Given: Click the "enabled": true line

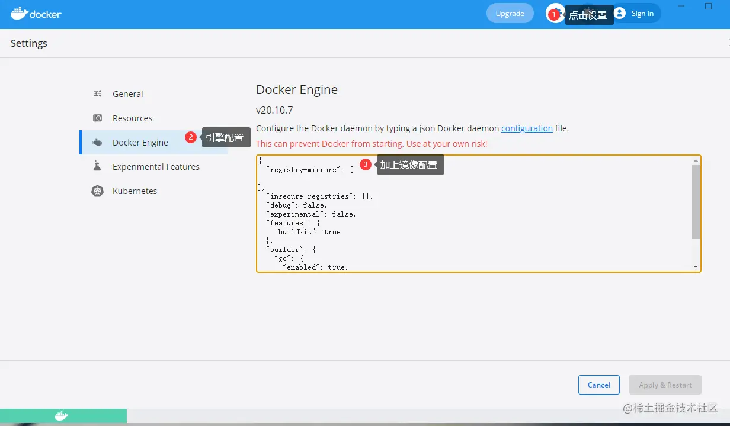Looking at the screenshot, I should [x=315, y=267].
